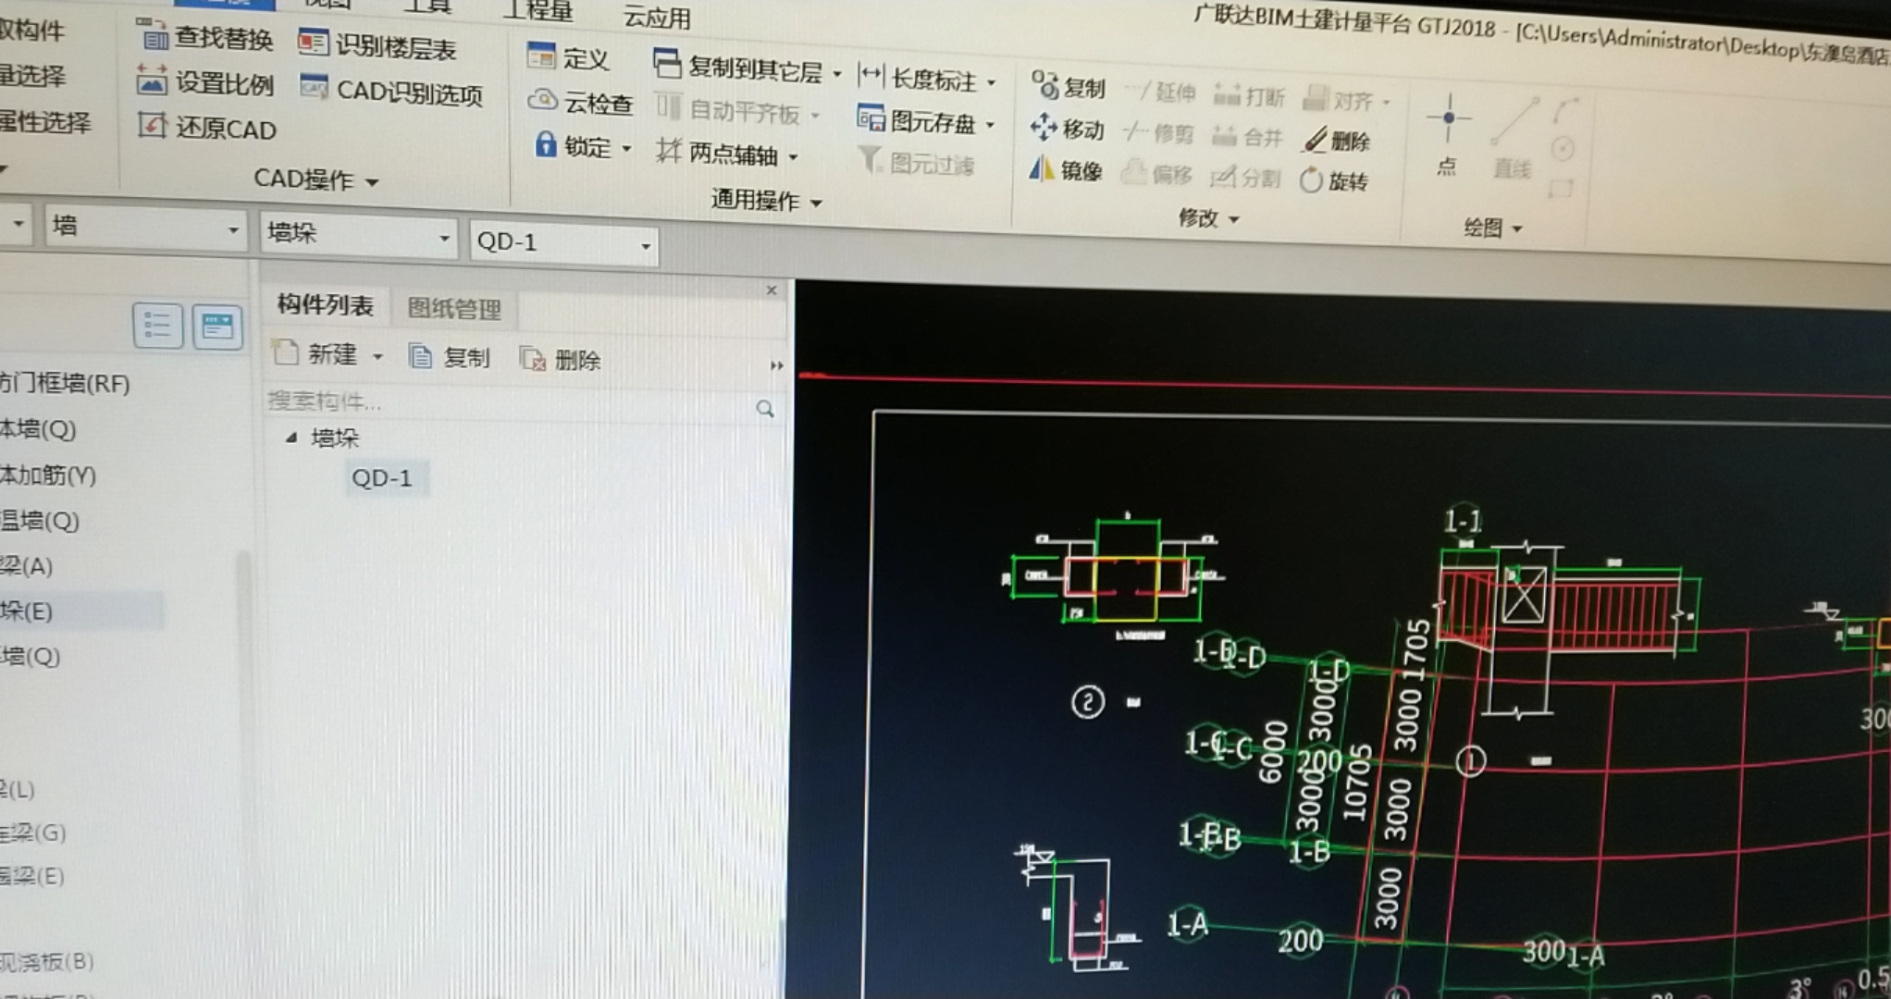Select the 梁(L) item in the navigation list
1891x999 pixels.
pyautogui.click(x=17, y=789)
